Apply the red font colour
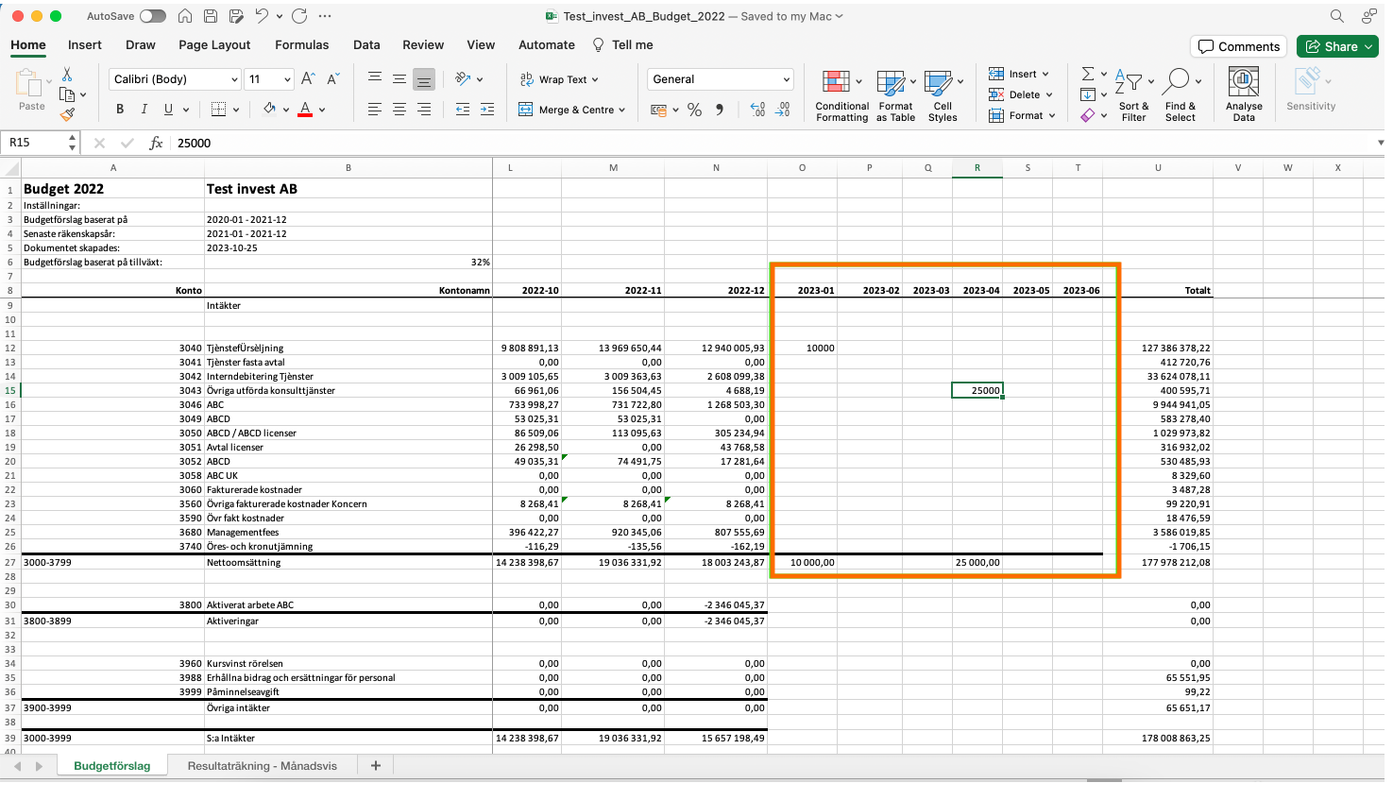 click(305, 110)
